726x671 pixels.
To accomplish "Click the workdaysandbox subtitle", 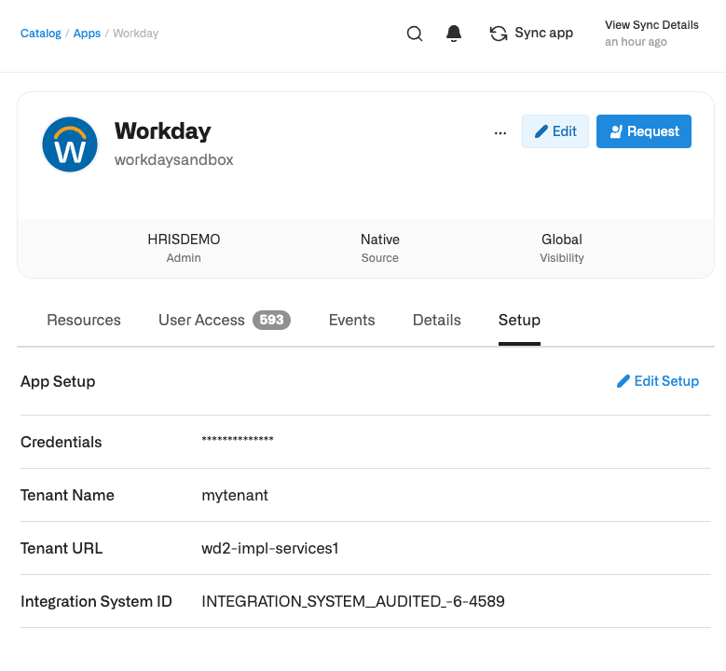I will coord(173,159).
